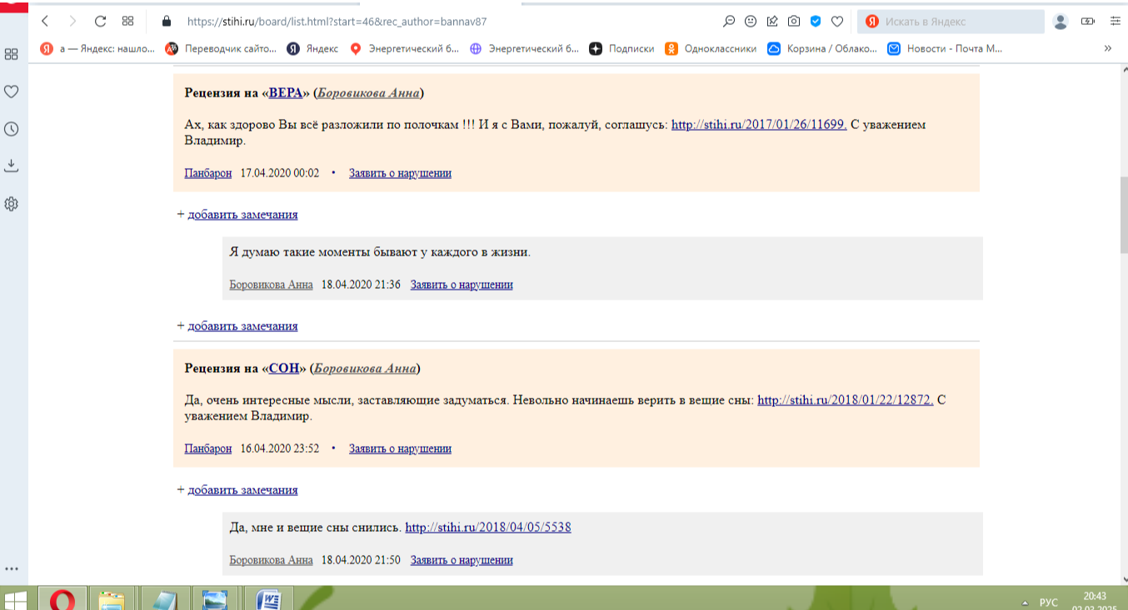Click the camera snapshot icon in address bar
The width and height of the screenshot is (1128, 610).
pyautogui.click(x=794, y=21)
